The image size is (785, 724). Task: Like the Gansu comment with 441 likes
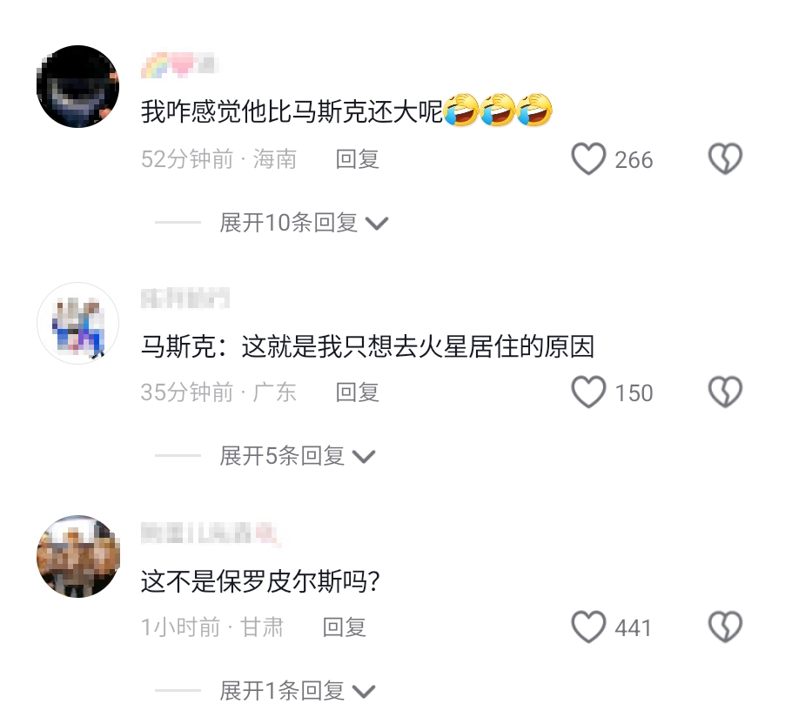click(x=588, y=627)
